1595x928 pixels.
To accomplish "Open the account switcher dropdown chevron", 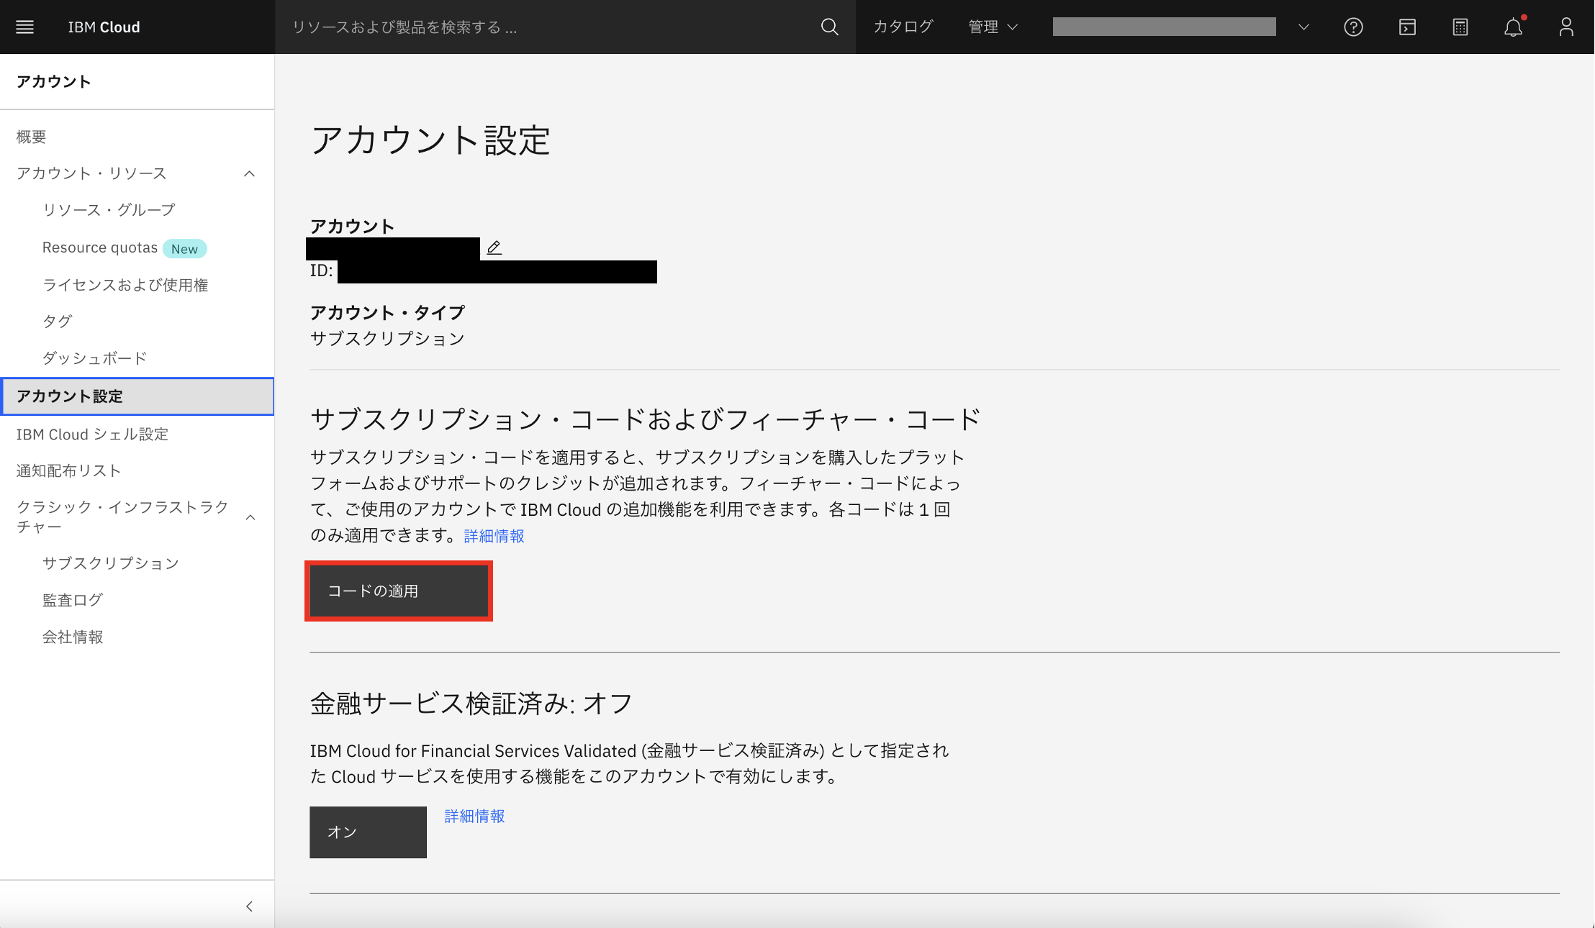I will (x=1303, y=27).
